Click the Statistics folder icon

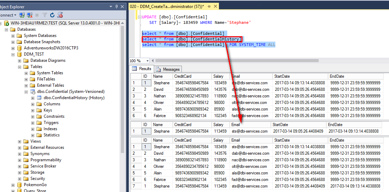39,135
